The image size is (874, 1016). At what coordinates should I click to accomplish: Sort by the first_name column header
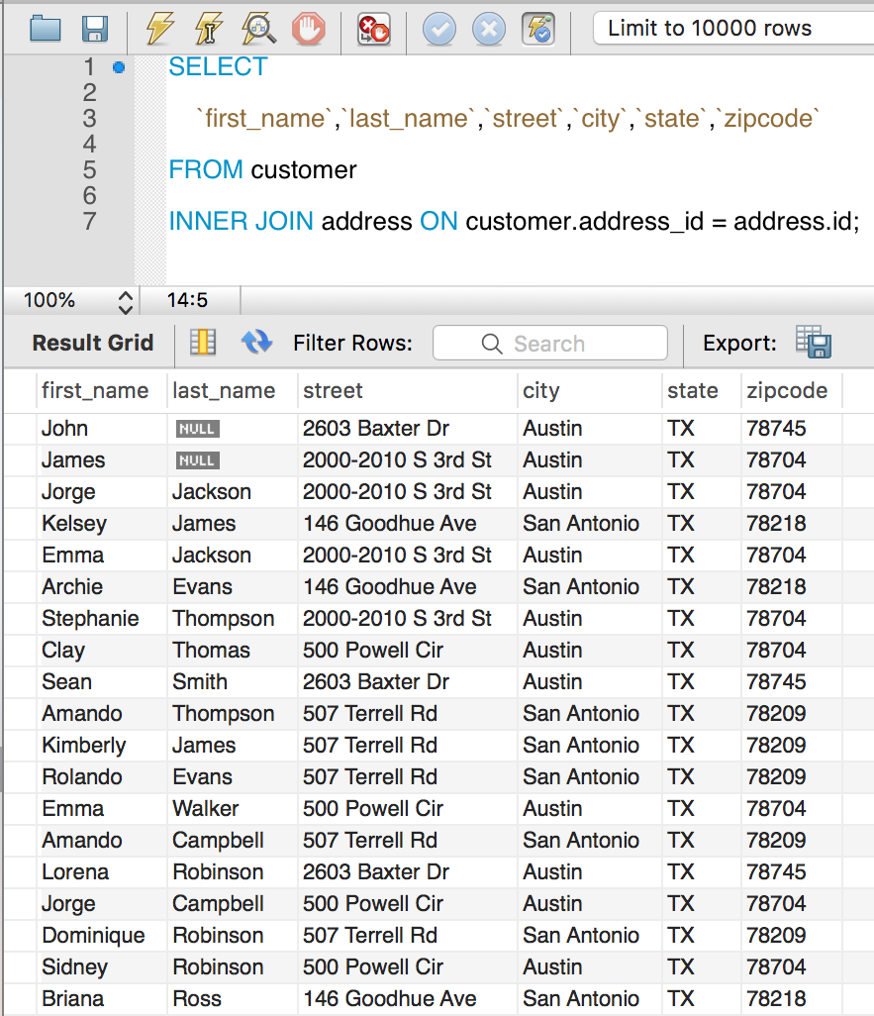tap(102, 391)
